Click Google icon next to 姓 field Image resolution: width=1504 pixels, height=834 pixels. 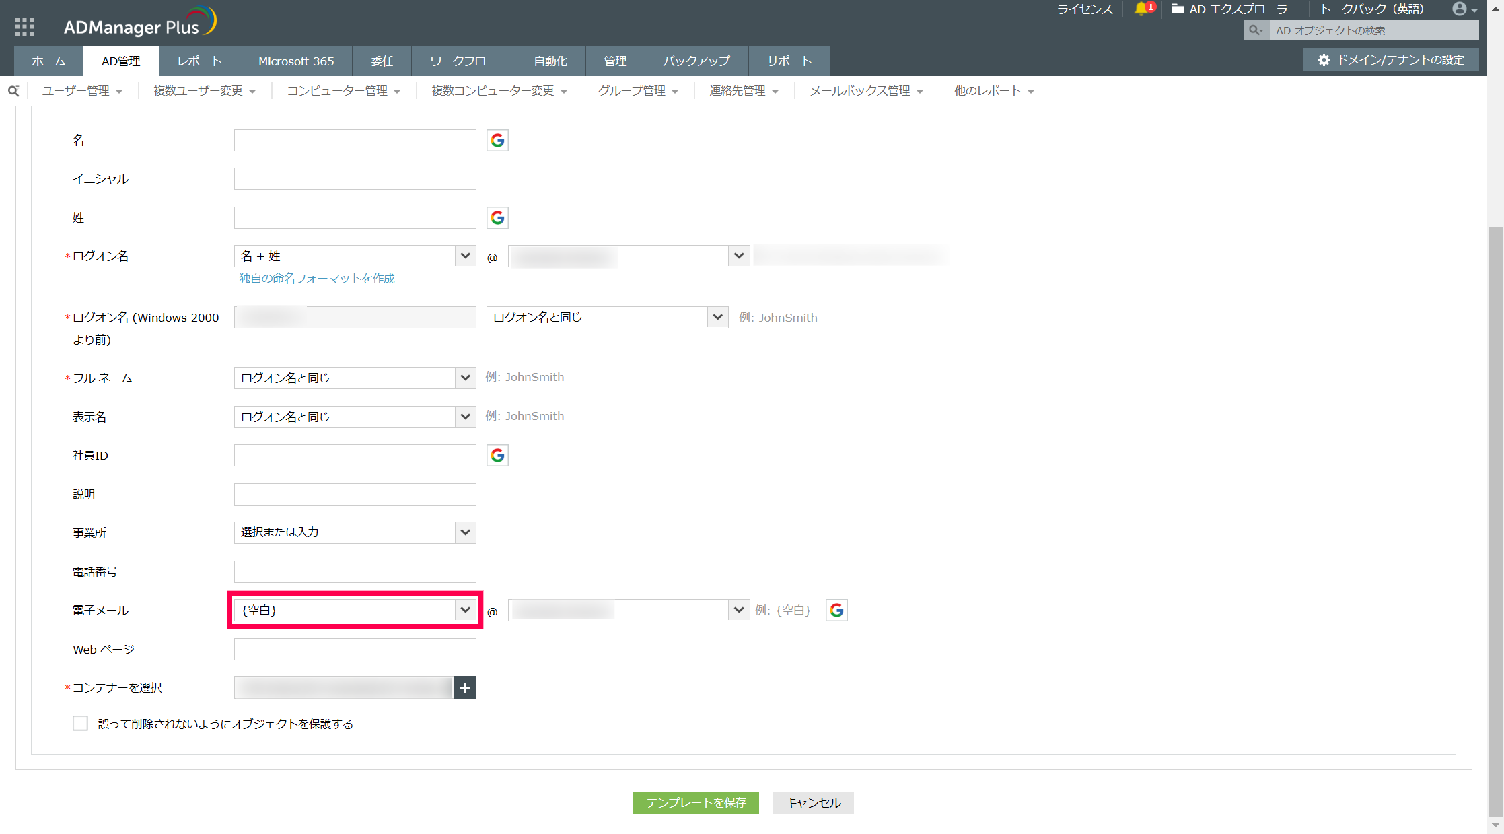pos(497,217)
